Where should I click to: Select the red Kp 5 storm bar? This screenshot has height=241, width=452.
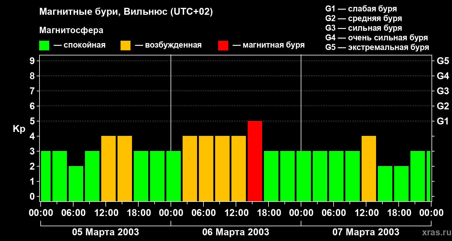click(x=255, y=161)
